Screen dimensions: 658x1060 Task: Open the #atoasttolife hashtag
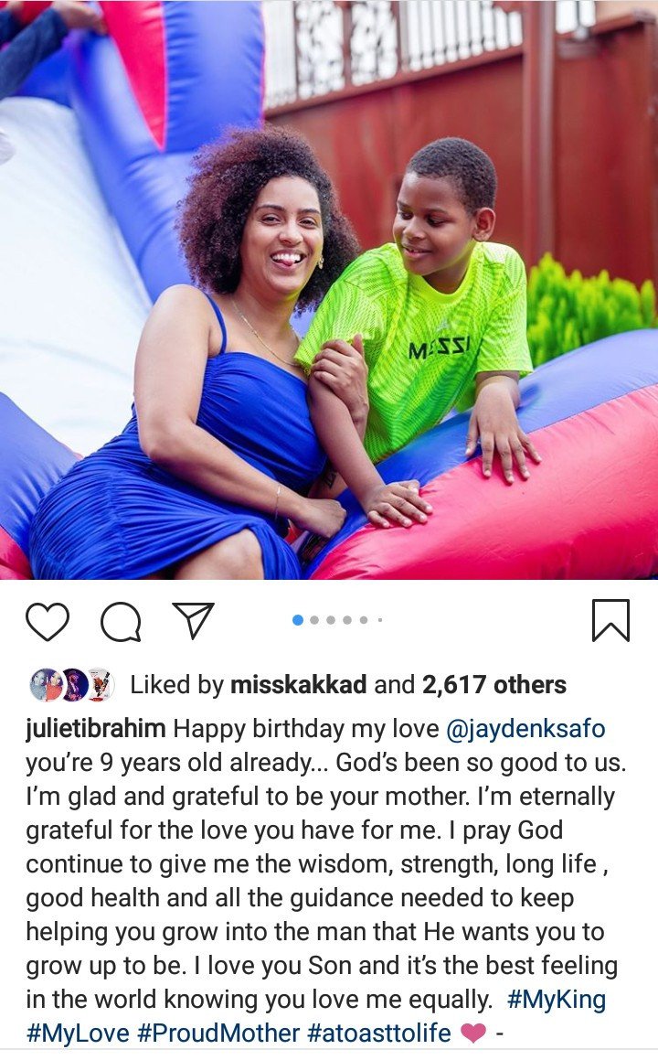[x=379, y=1033]
